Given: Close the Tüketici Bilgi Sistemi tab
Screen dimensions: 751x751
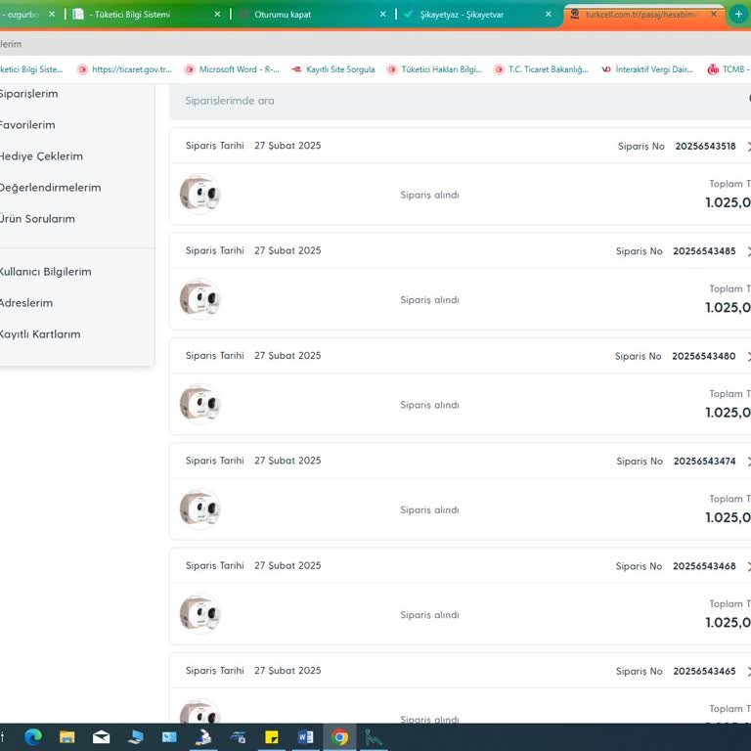Looking at the screenshot, I should (217, 15).
